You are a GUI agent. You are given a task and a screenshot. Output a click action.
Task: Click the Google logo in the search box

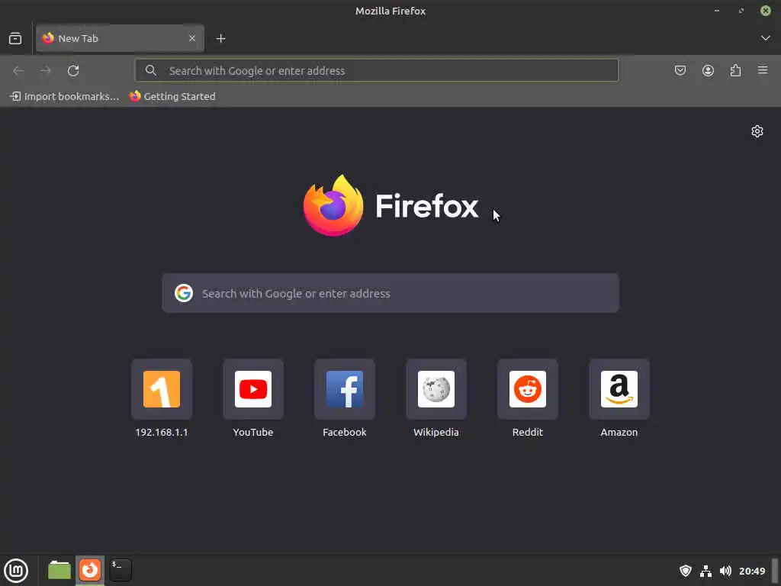point(184,293)
